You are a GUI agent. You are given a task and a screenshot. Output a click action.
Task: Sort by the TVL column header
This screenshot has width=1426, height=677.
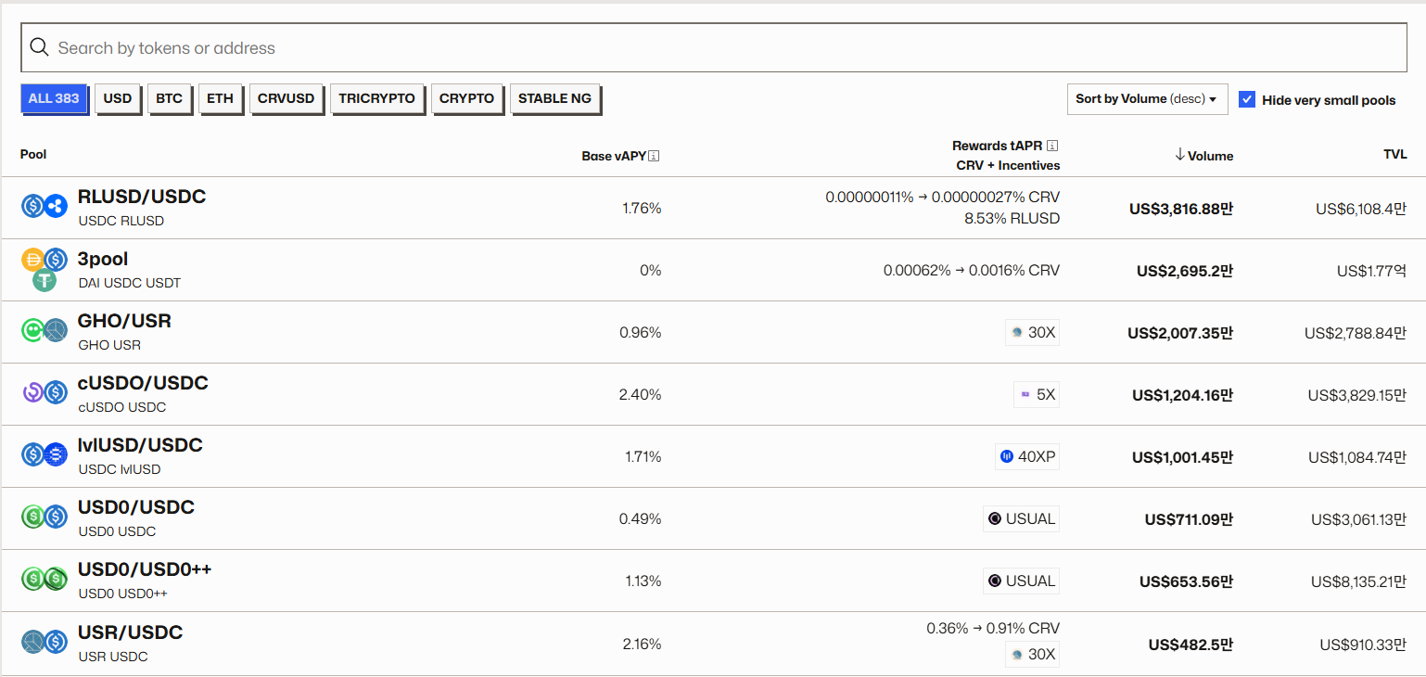point(1395,154)
